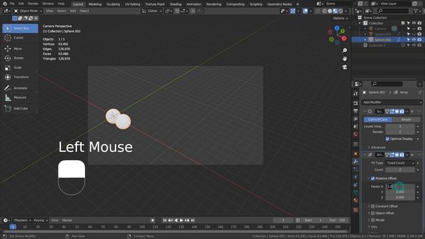Click the Count value field
The width and height of the screenshot is (425, 239).
[x=400, y=170]
